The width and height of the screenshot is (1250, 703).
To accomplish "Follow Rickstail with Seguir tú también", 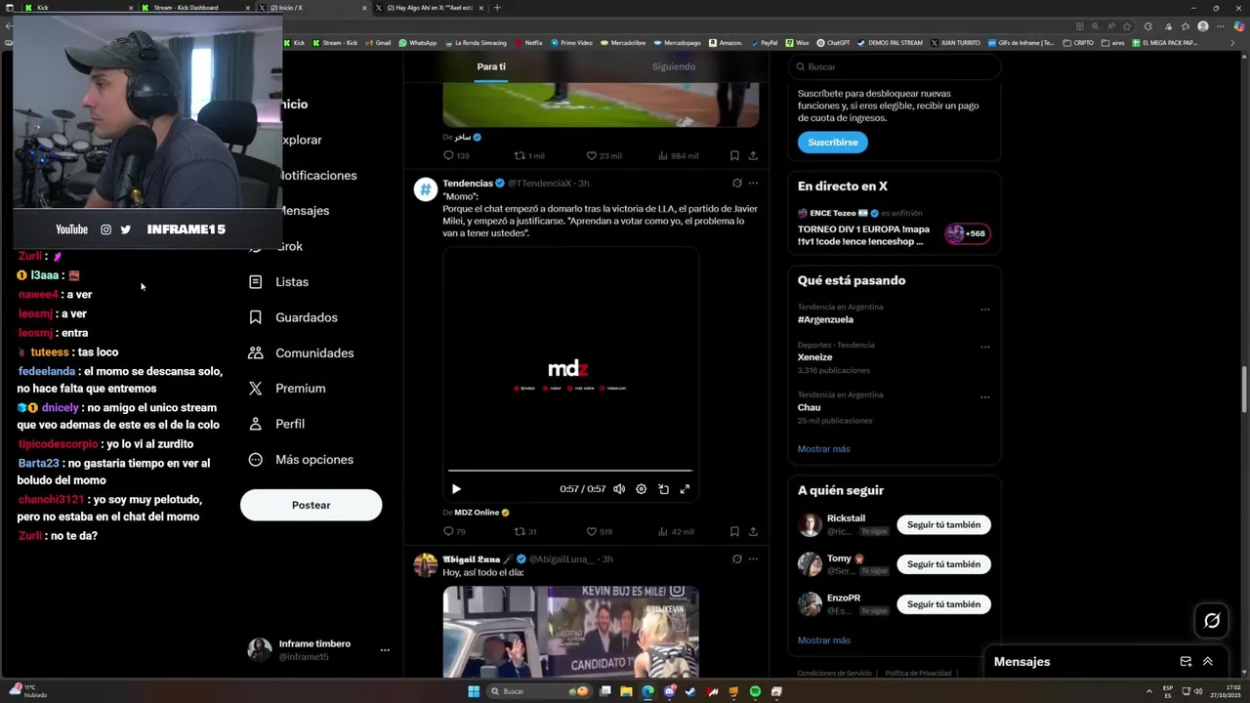I will coord(943,524).
